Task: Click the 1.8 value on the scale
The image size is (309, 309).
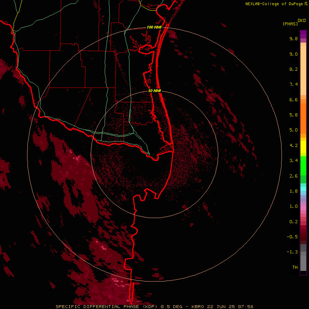Action: click(294, 191)
